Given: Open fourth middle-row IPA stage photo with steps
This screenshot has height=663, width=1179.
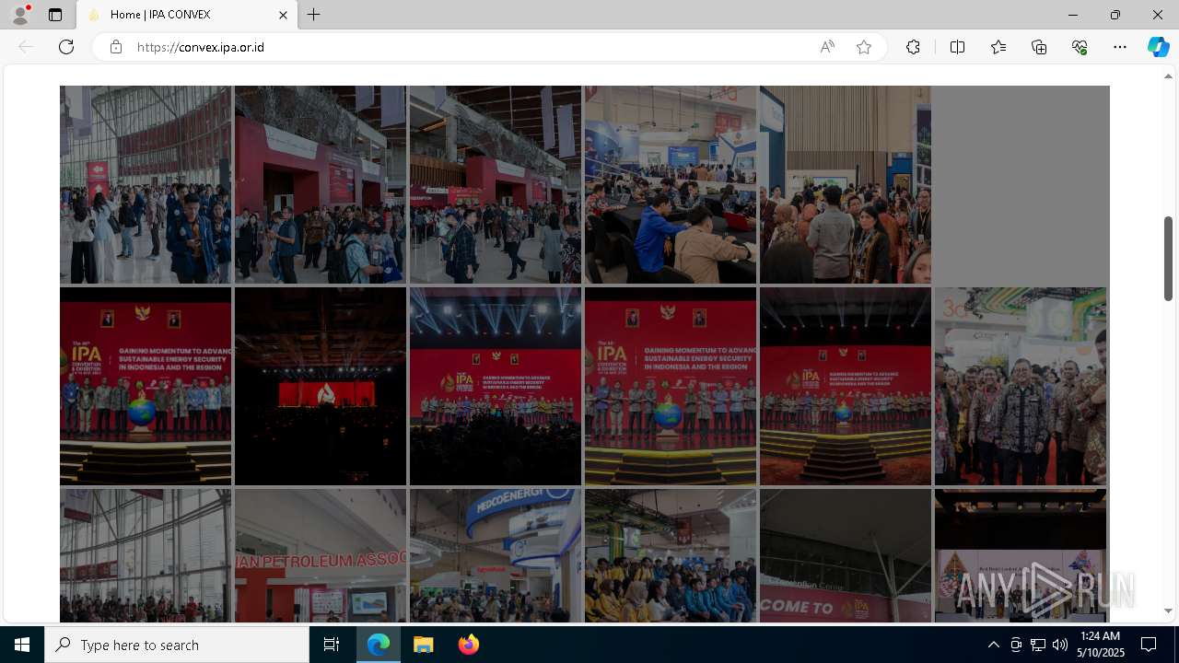Looking at the screenshot, I should 671,386.
